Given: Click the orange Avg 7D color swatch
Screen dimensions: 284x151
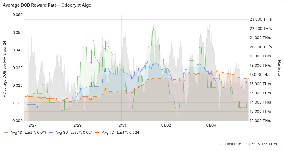Looking at the screenshot, I should pyautogui.click(x=97, y=133).
